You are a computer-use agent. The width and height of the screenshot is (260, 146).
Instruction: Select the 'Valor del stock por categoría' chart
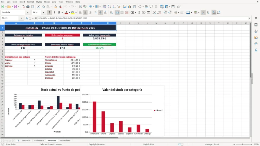pos(122,111)
